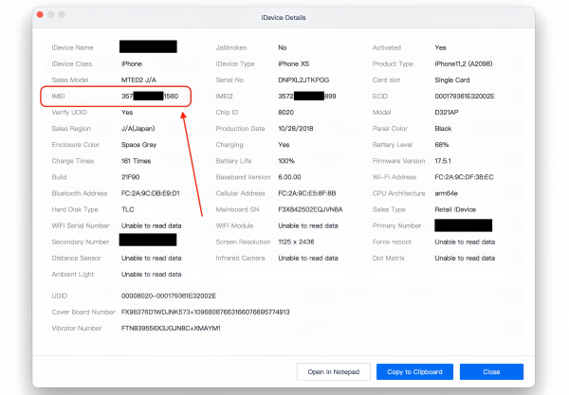Screen dimensions: 569x395
Task: Click the Wi-Fi Address value FC:2A:9C:DF:38:EC
Action: 464,177
